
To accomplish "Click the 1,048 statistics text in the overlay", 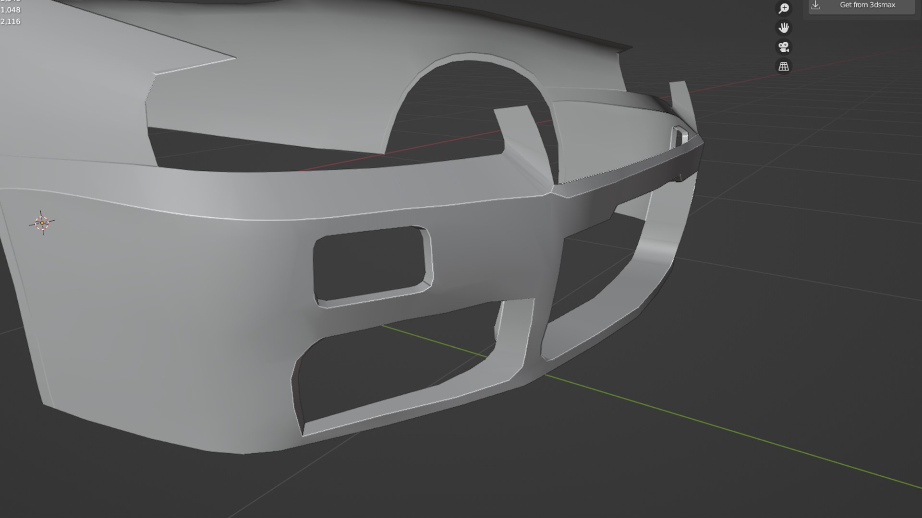I will coord(11,10).
